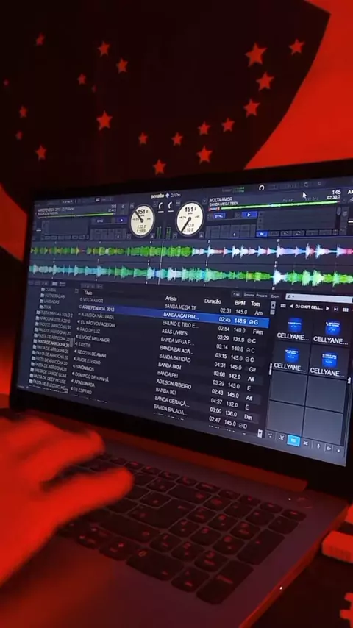Image resolution: width=353 pixels, height=628 pixels.
Task: Sort library by BPM column header
Action: [x=240, y=303]
